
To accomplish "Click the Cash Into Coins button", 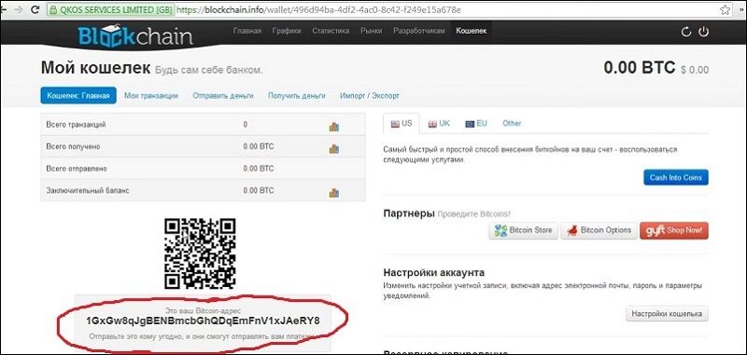I will point(675,177).
